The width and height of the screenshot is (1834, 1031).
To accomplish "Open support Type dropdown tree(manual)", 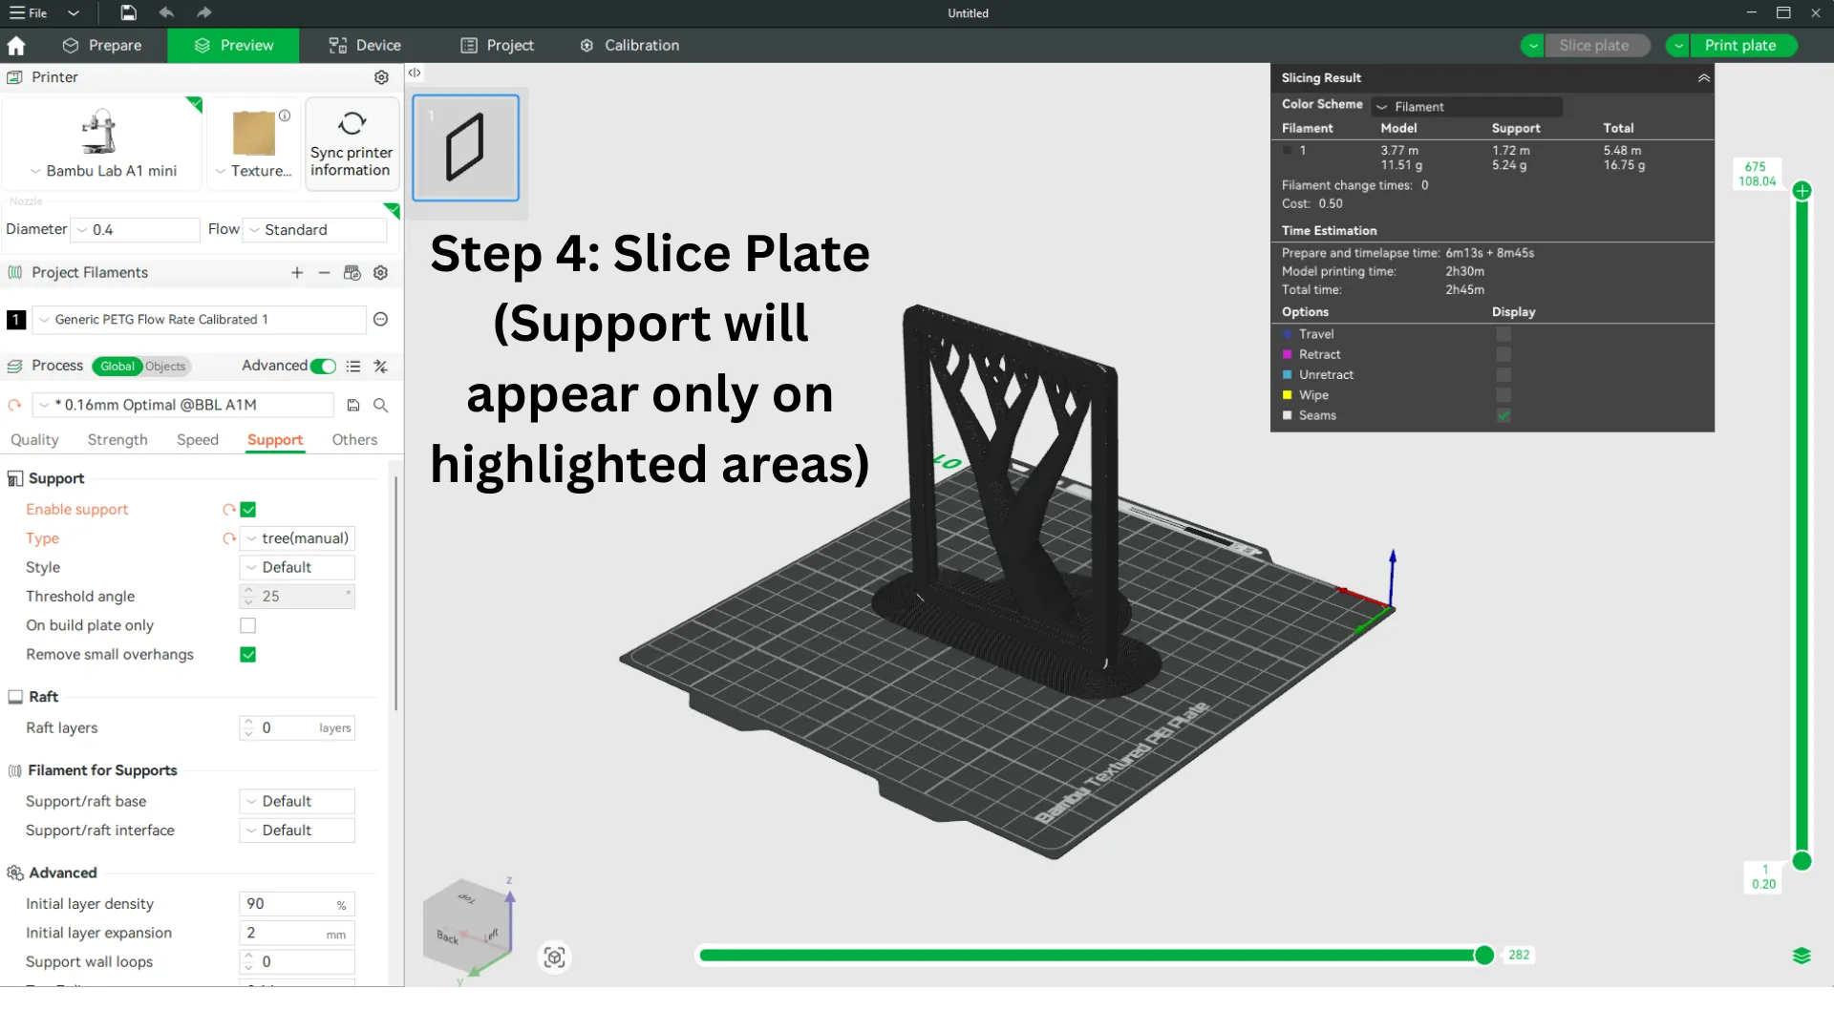I will click(x=297, y=538).
